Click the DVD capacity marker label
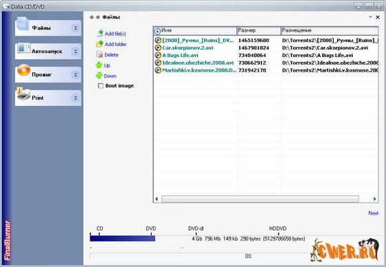Image resolution: width=386 pixels, height=267 pixels. coord(151,228)
